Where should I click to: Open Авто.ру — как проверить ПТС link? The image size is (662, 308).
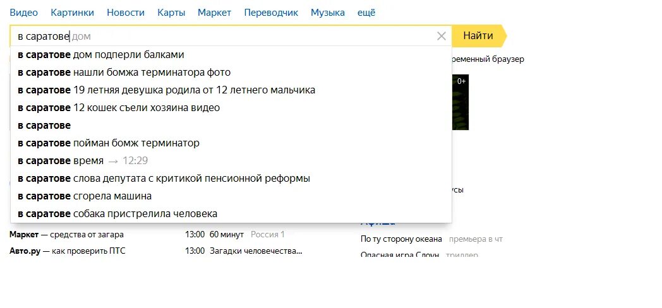[68, 251]
